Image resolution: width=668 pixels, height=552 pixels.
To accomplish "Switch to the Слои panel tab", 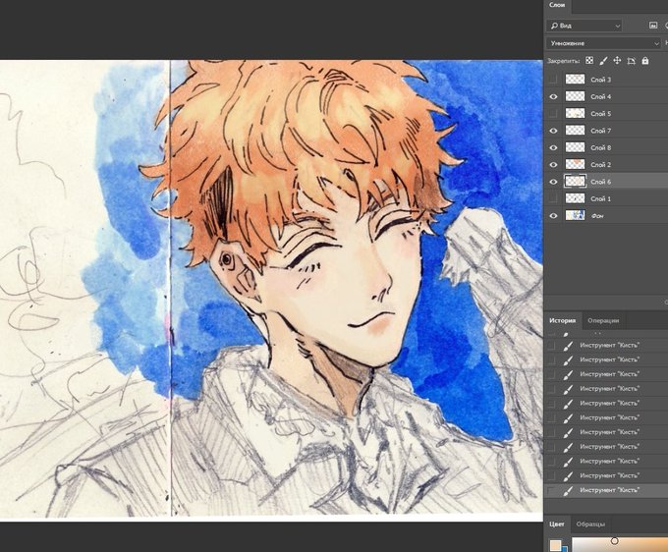I will (x=557, y=5).
